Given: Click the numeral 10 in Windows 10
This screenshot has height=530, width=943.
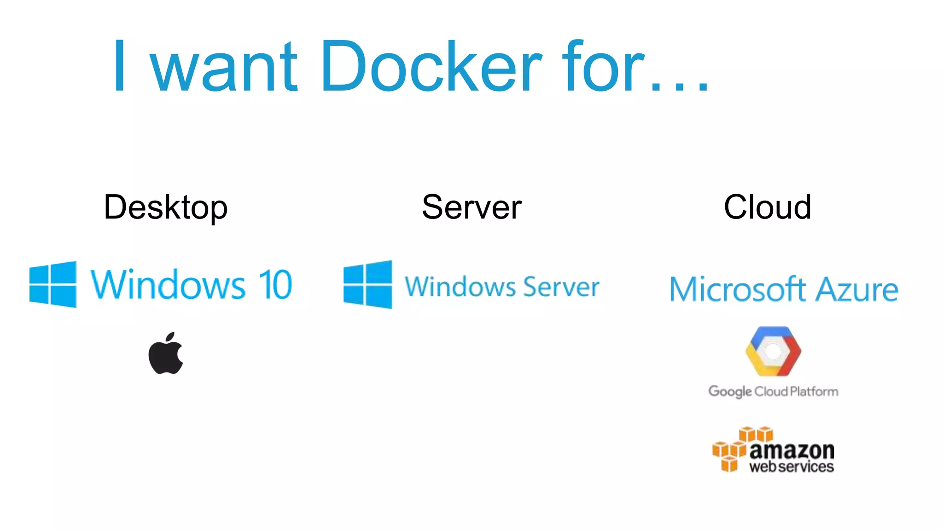Looking at the screenshot, I should click(x=275, y=285).
